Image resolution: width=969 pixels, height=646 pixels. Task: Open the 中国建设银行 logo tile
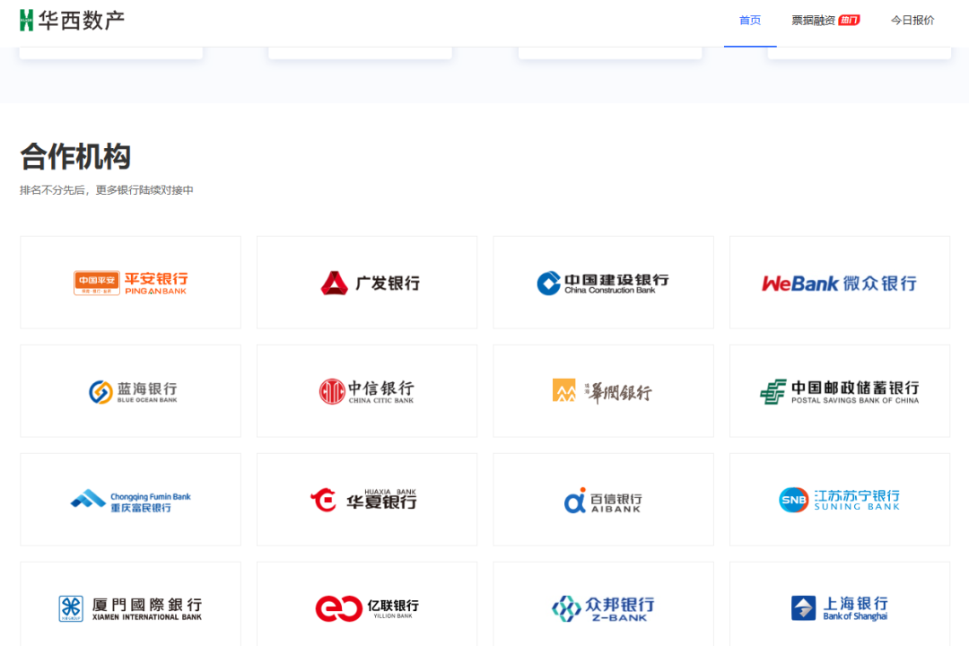(603, 283)
